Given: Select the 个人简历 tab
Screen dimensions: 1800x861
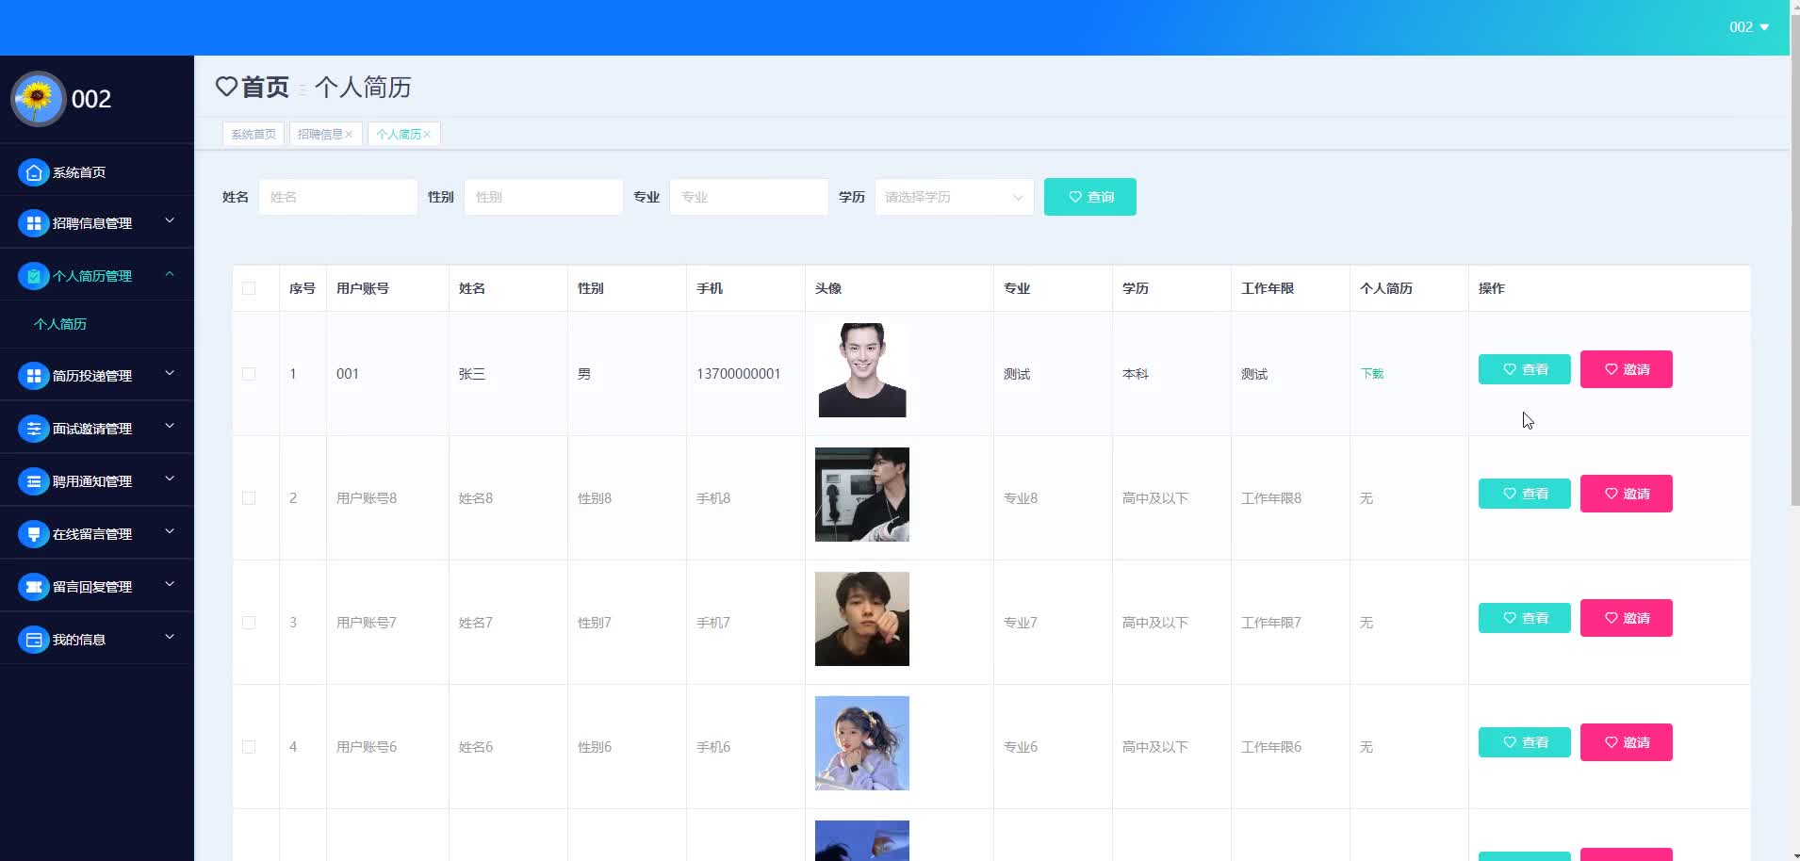Looking at the screenshot, I should coord(399,135).
